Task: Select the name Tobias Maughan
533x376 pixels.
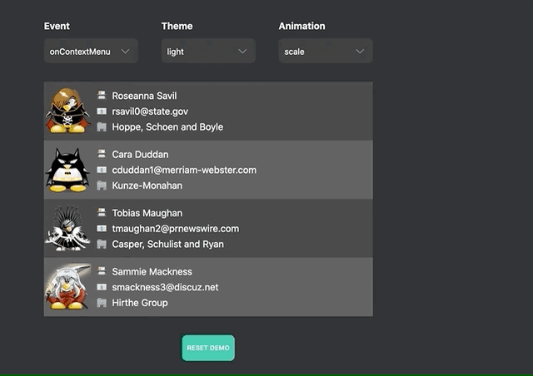Action: tap(147, 213)
